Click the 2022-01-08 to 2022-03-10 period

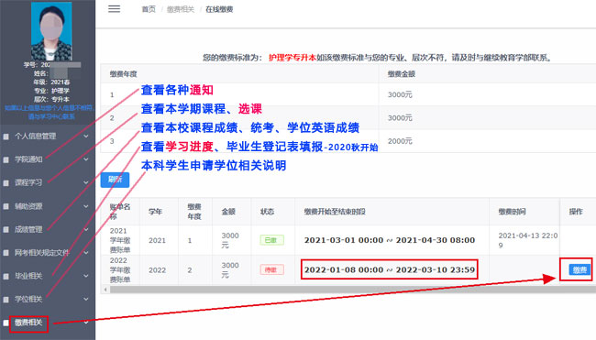point(390,269)
